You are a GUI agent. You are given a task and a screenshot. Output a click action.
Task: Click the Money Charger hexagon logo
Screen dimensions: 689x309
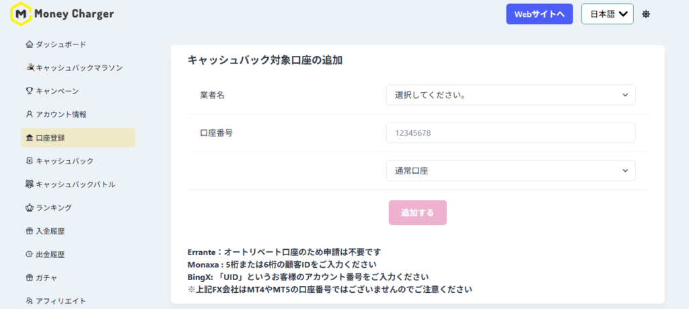click(22, 13)
